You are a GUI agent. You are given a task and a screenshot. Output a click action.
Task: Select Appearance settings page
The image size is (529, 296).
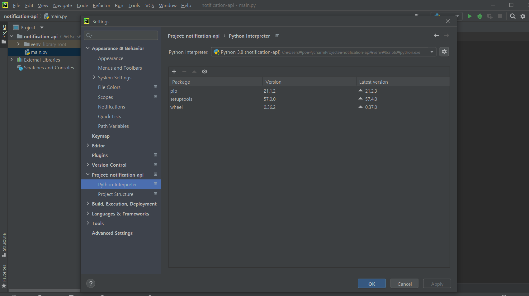(111, 58)
